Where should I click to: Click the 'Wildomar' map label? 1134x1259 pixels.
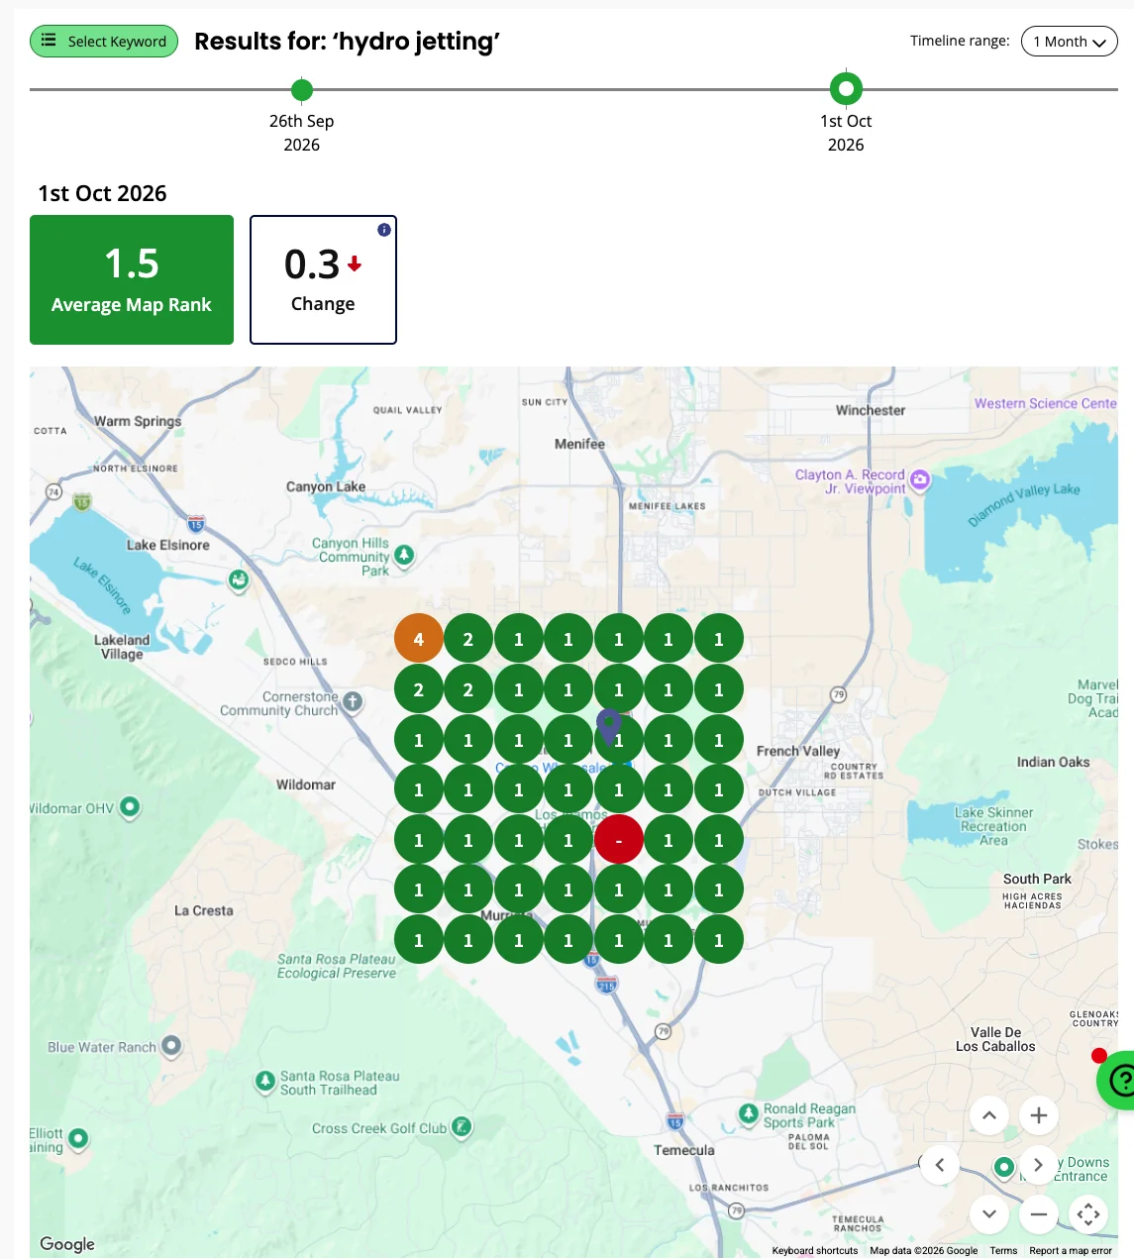pos(306,785)
